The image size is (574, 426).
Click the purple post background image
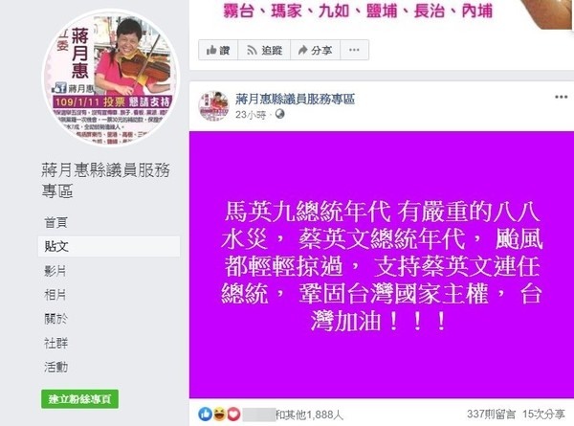[x=382, y=265]
